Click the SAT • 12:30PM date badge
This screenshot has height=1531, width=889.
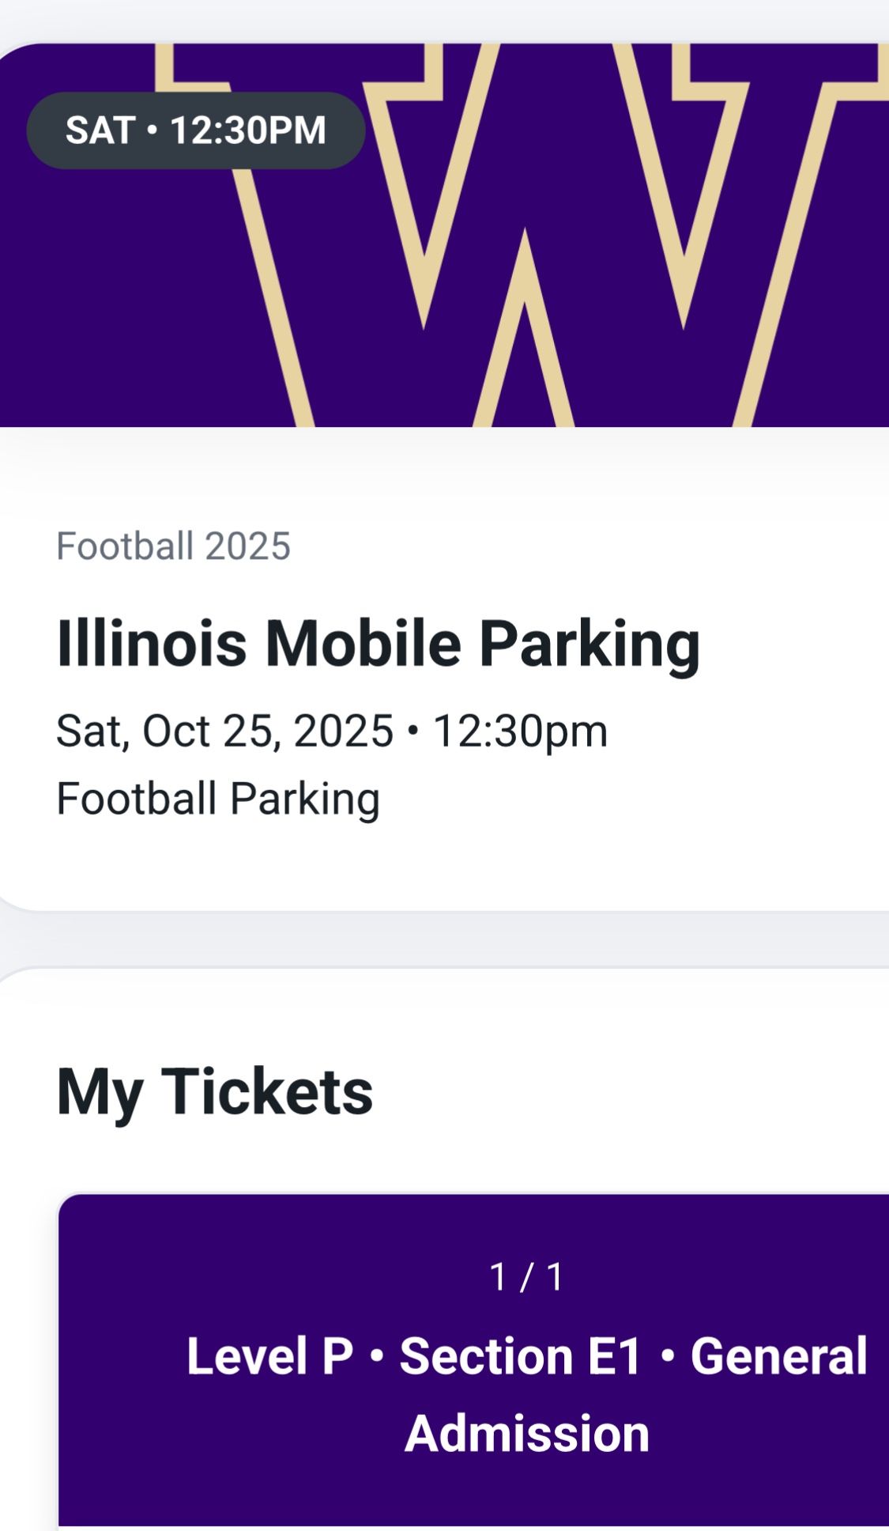(x=195, y=130)
